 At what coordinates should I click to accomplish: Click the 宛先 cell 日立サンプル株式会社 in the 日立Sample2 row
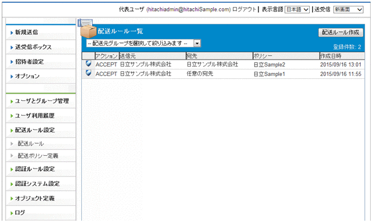point(212,64)
